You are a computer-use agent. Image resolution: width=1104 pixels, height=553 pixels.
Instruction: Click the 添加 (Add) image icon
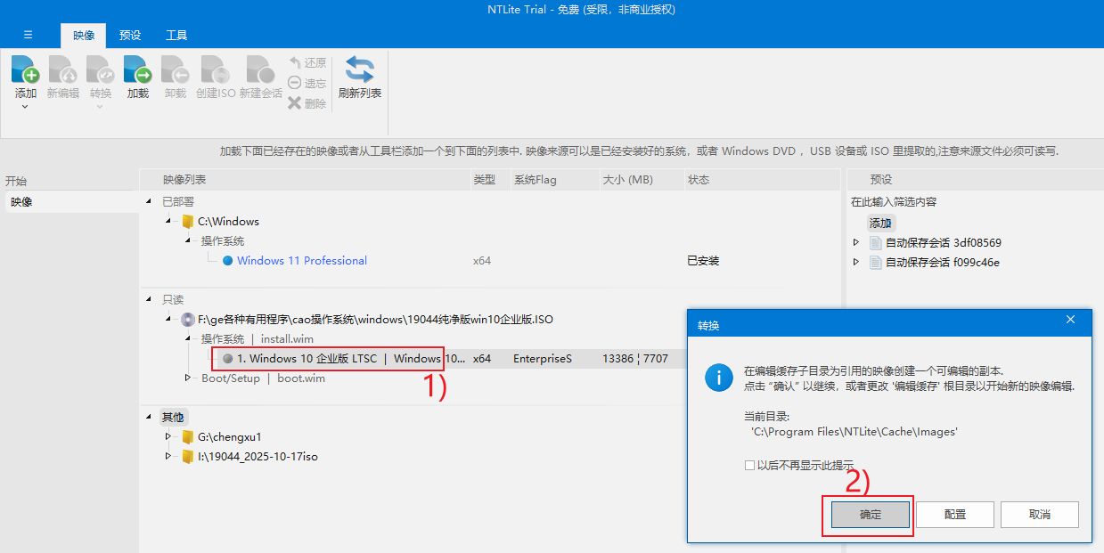click(25, 71)
